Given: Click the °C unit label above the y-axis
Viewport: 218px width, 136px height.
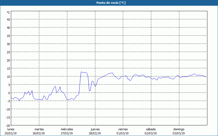Looking at the screenshot, I should (x=8, y=13).
